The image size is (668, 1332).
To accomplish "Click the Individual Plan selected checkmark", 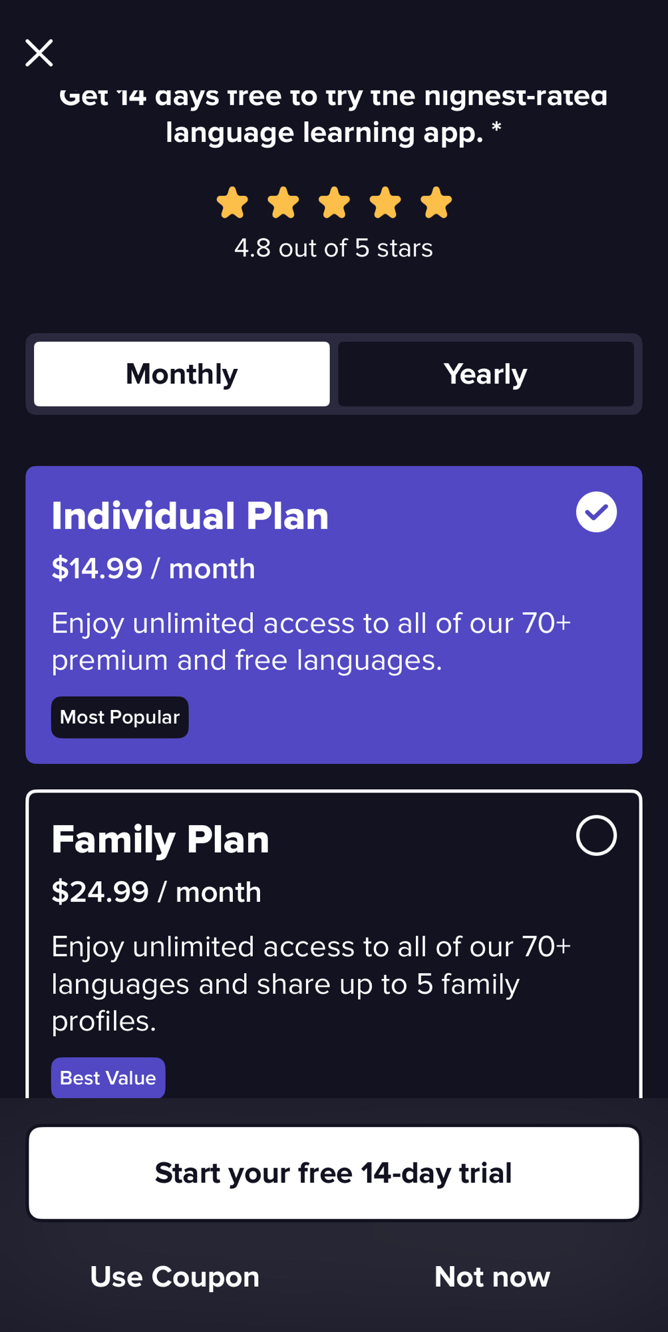I will (x=596, y=512).
